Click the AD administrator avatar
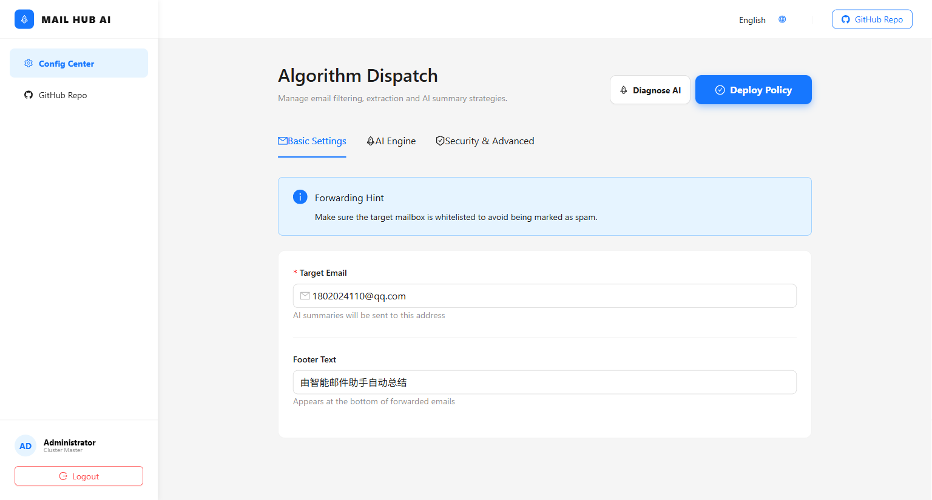The height and width of the screenshot is (500, 932). [25, 446]
